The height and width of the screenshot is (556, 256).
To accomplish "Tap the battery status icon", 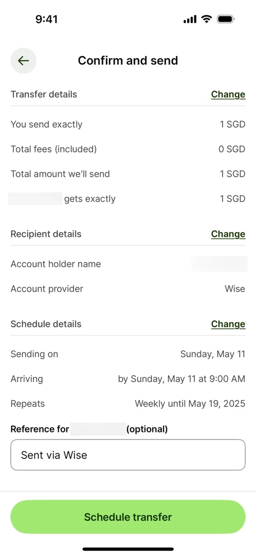I will pos(226,19).
